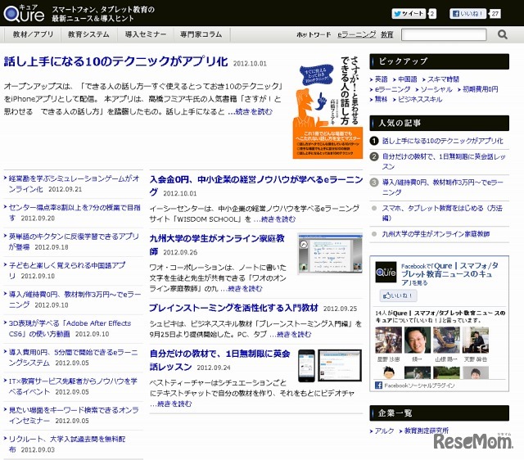Click the Qure icon in Facebook widget
Image resolution: width=524 pixels, height=460 pixels.
pyautogui.click(x=386, y=273)
